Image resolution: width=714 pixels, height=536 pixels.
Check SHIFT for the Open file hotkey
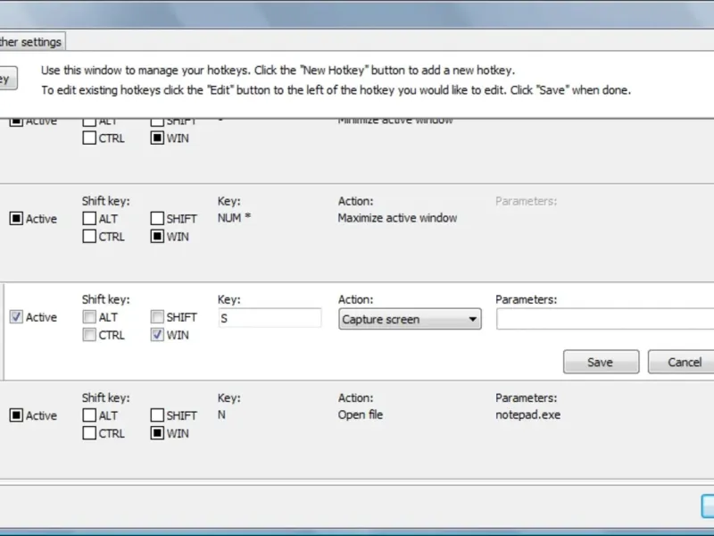point(157,415)
